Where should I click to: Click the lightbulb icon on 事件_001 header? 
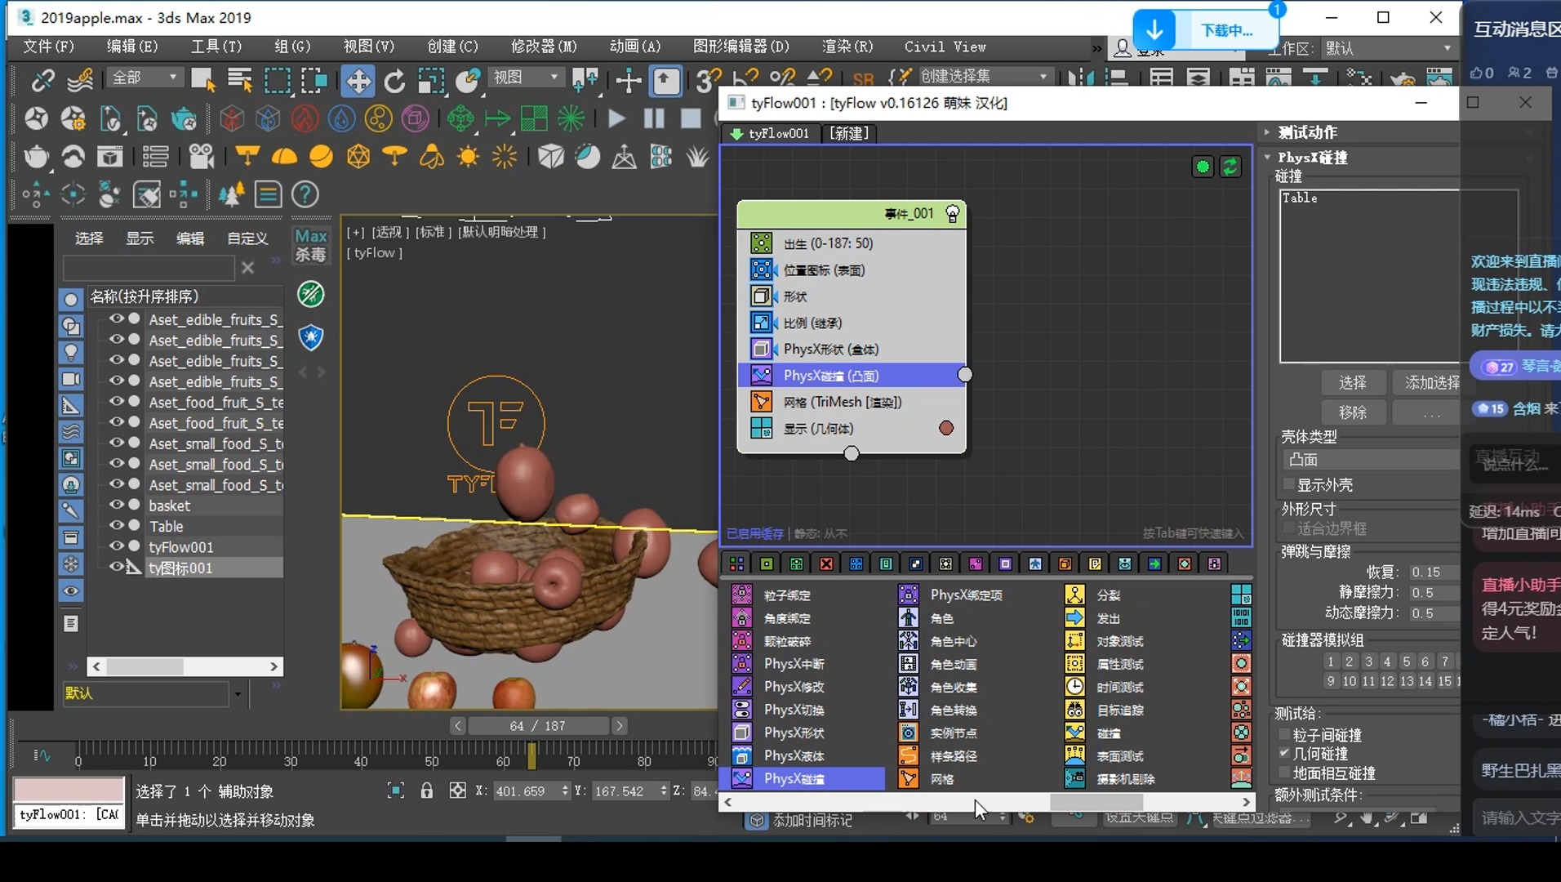click(952, 214)
